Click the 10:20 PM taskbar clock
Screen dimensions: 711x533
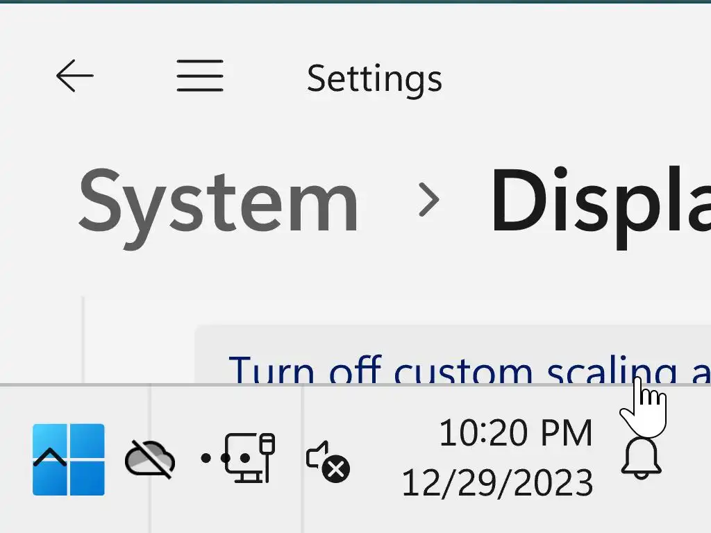point(515,433)
